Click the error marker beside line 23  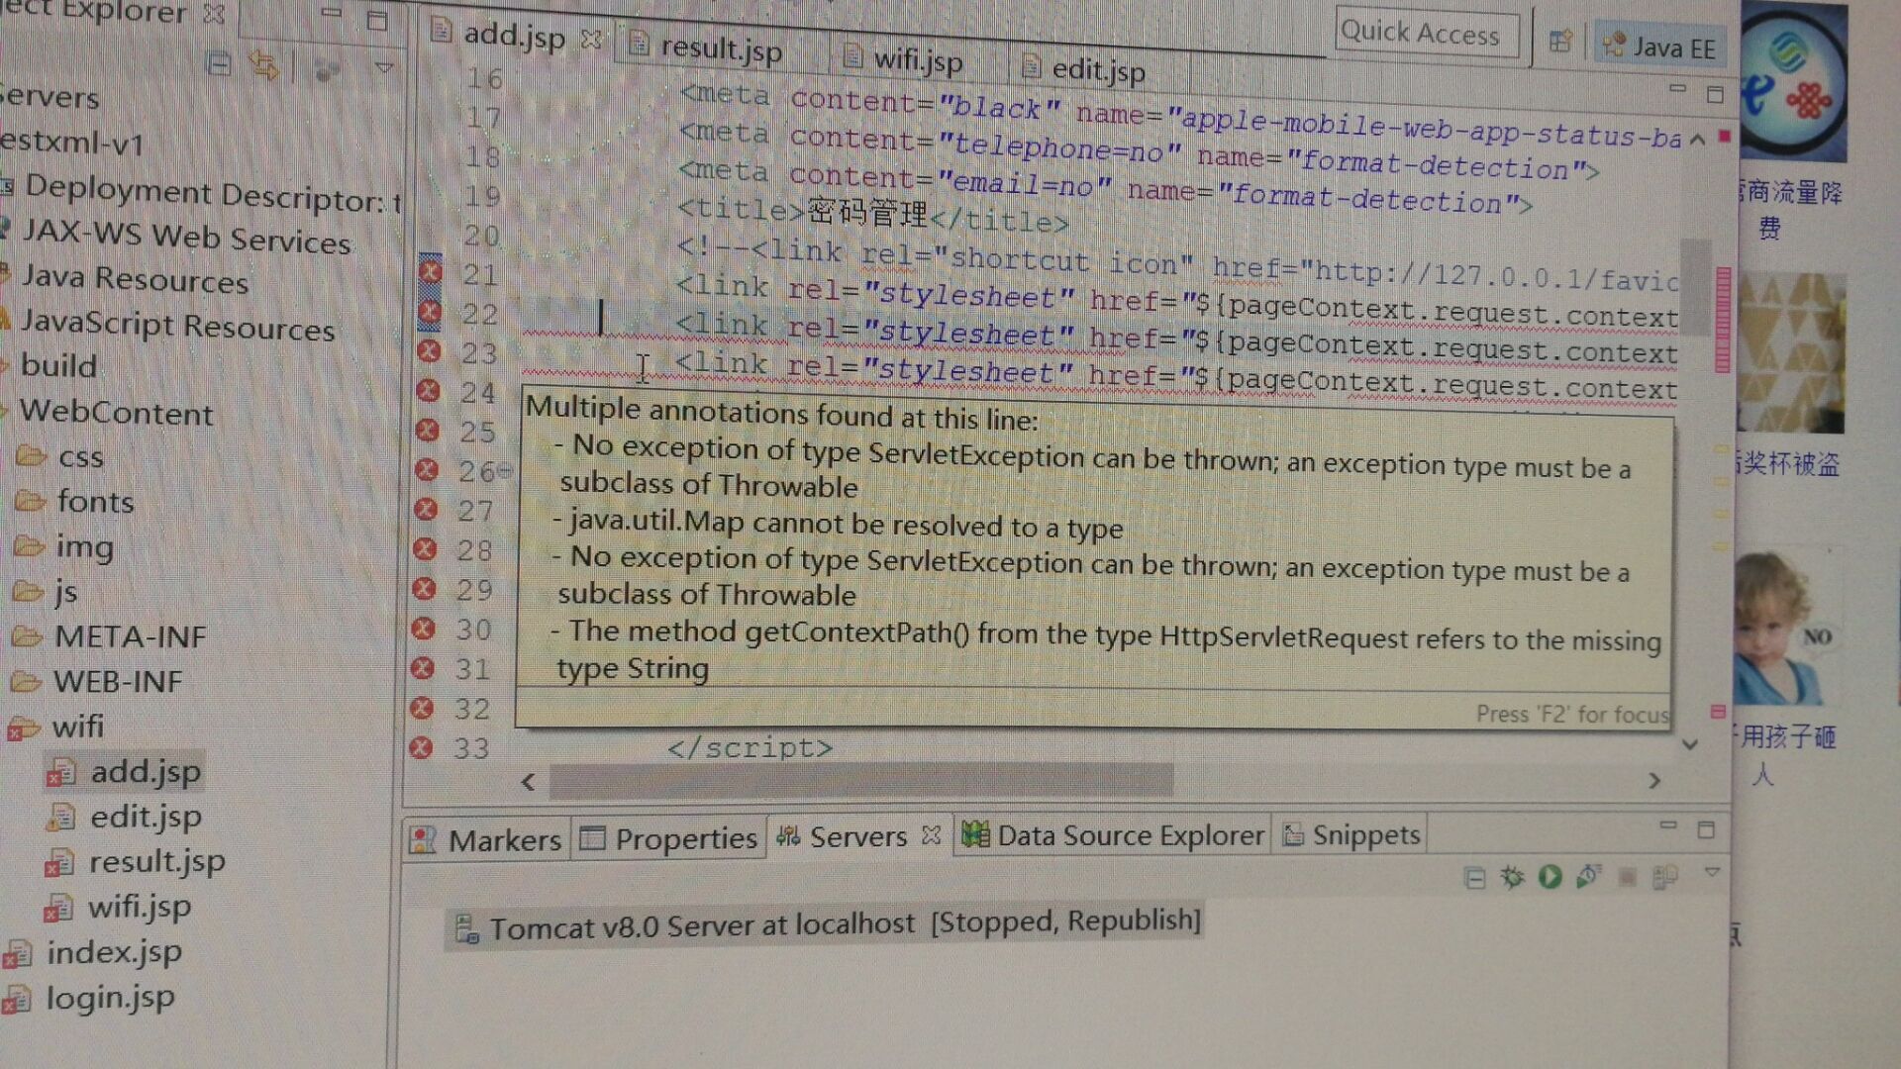[430, 352]
